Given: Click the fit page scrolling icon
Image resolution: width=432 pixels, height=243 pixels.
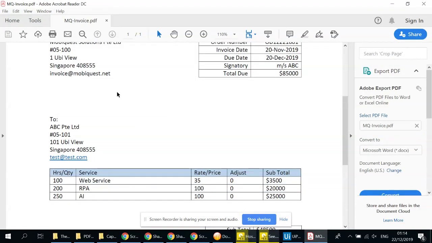Looking at the screenshot, I should pos(249,34).
